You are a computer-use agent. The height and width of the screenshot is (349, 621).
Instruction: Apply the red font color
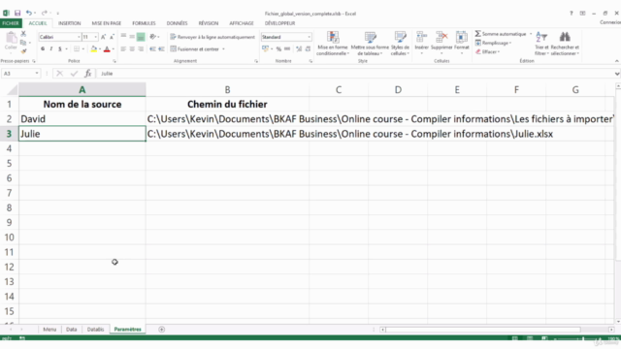107,49
